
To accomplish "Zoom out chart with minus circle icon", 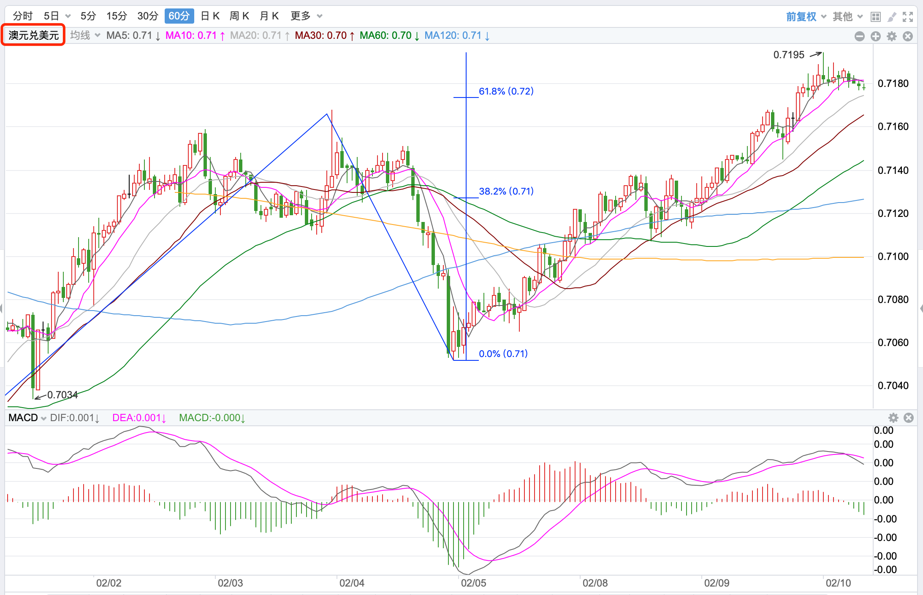I will (859, 36).
